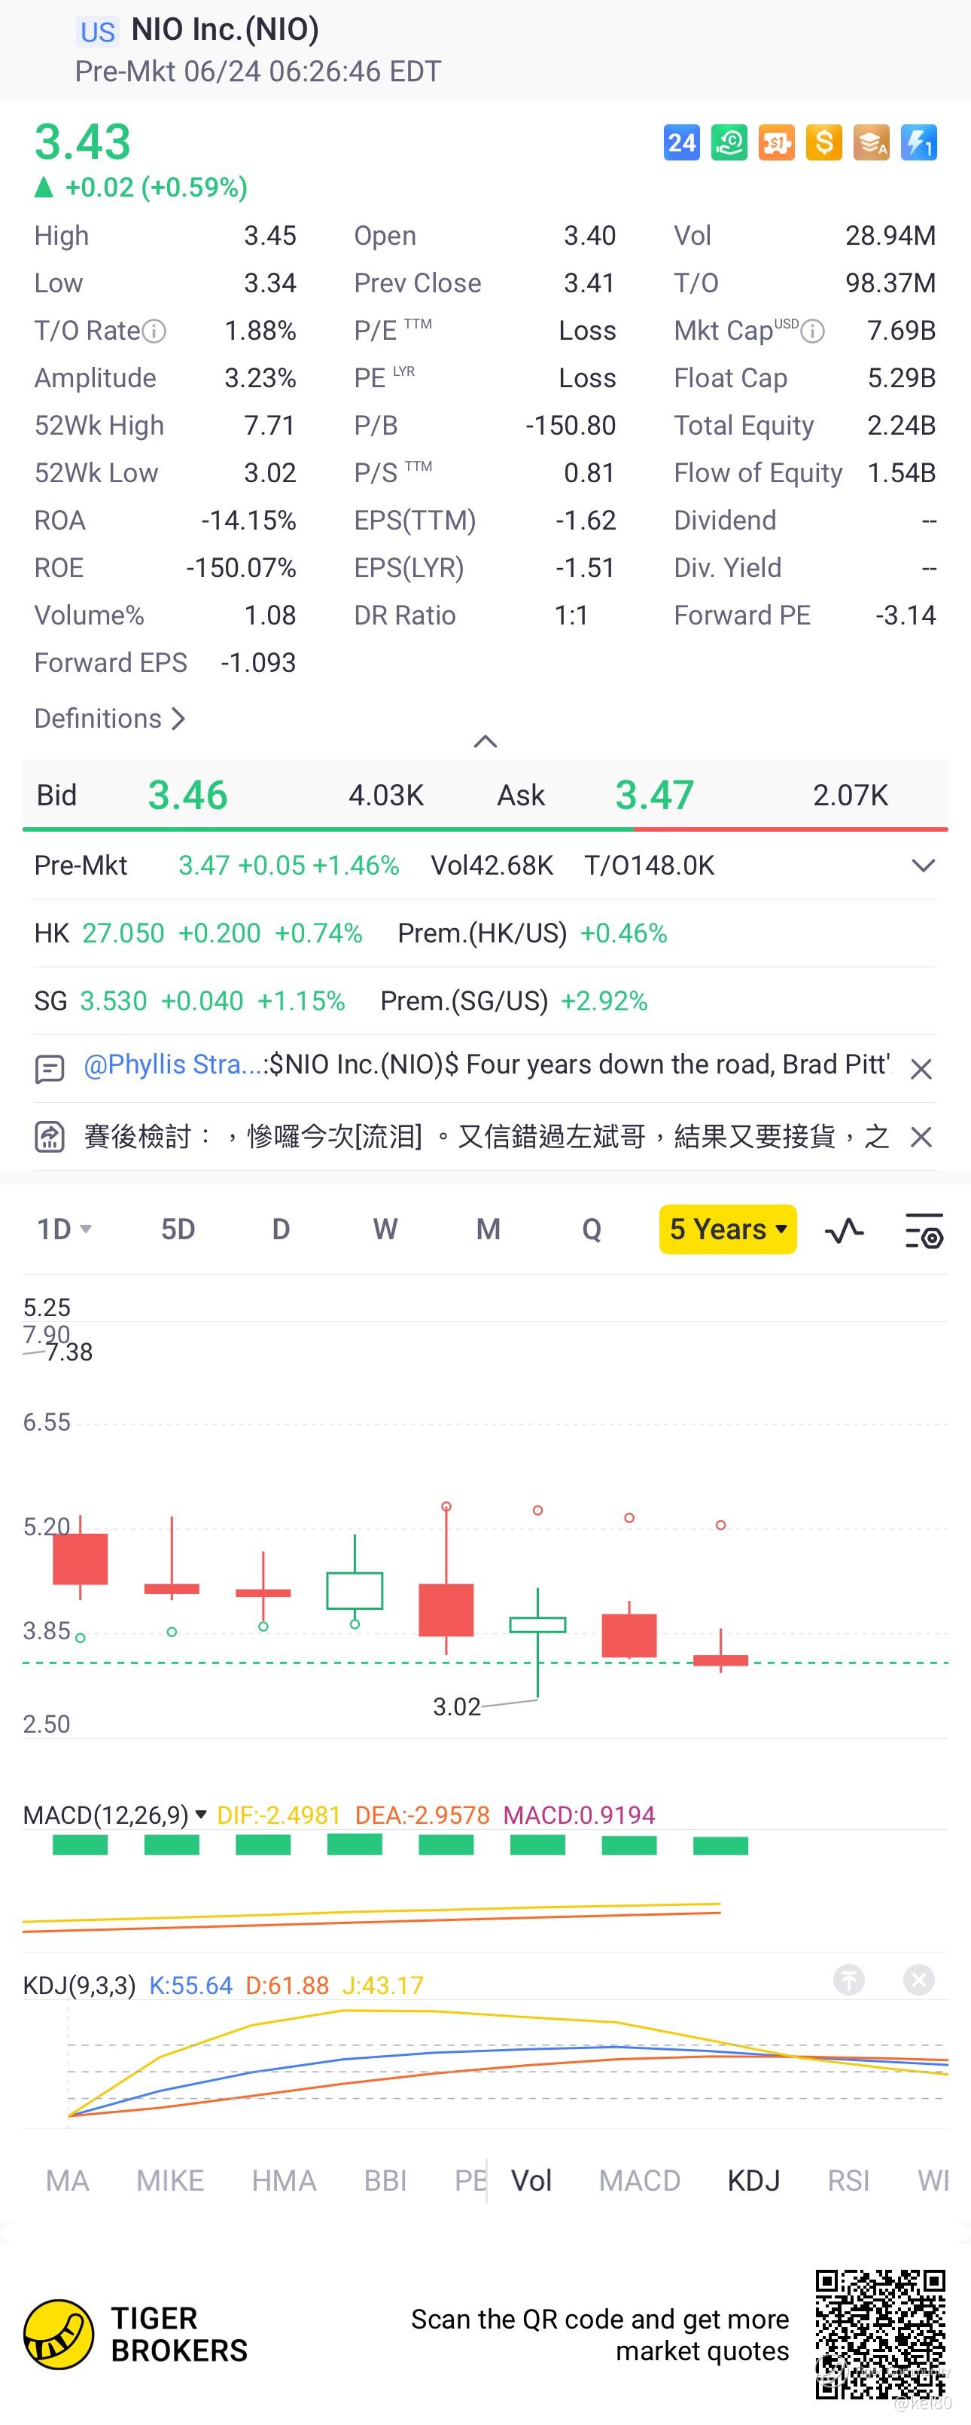The width and height of the screenshot is (971, 2425).
Task: Dismiss the Phyllis Stra comment banner
Action: [x=921, y=1068]
